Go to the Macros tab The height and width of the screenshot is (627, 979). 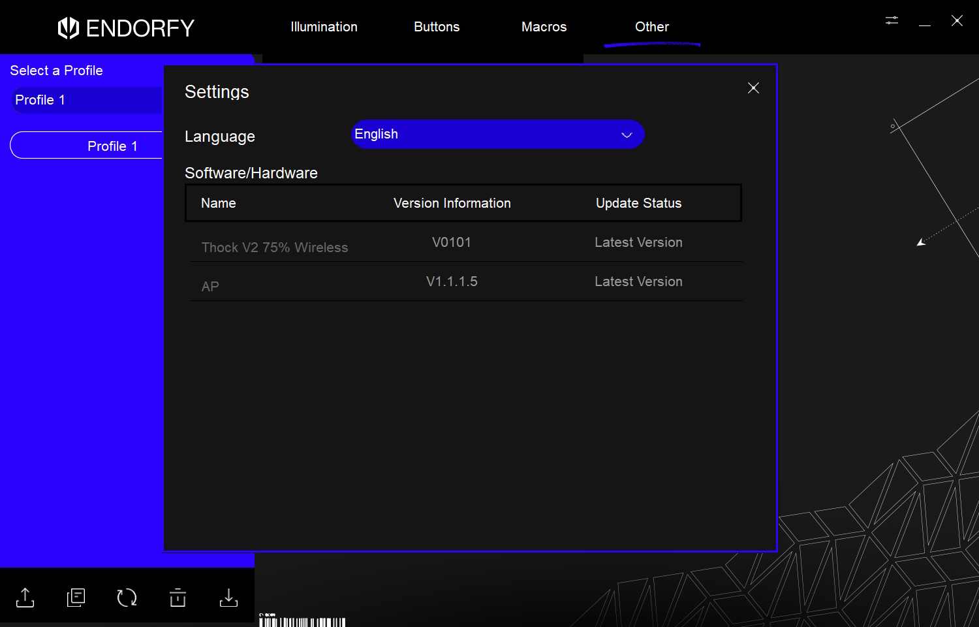(544, 27)
